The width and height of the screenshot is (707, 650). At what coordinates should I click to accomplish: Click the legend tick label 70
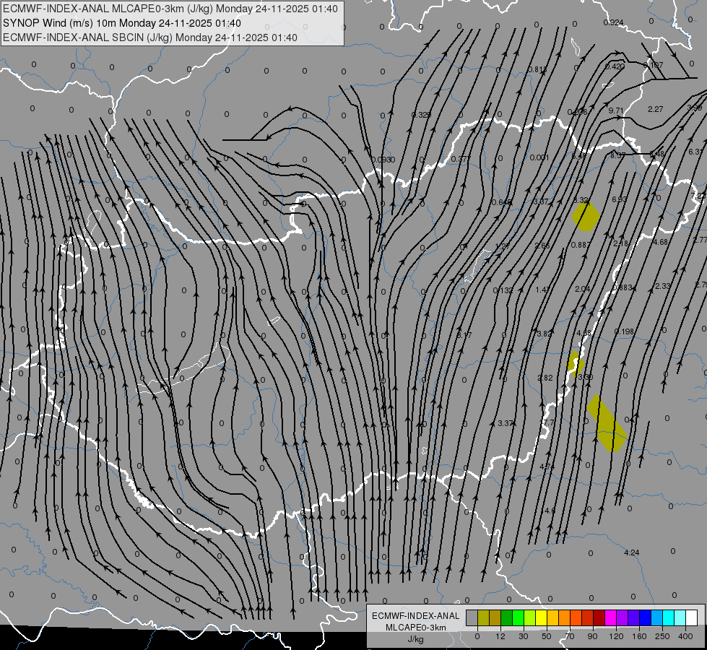(570, 636)
